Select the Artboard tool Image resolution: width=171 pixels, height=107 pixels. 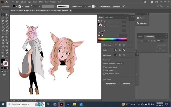(3, 53)
